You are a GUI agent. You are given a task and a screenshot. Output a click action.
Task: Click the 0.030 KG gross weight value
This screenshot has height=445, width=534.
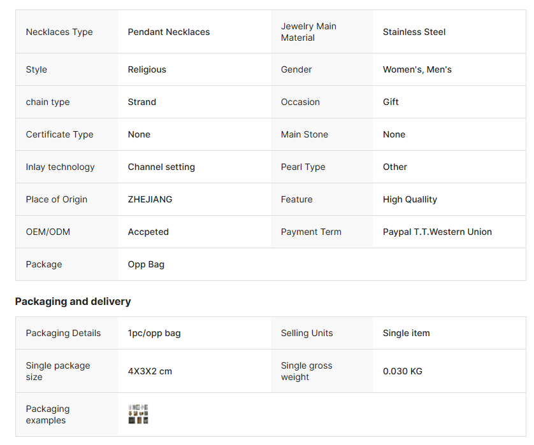pyautogui.click(x=403, y=371)
